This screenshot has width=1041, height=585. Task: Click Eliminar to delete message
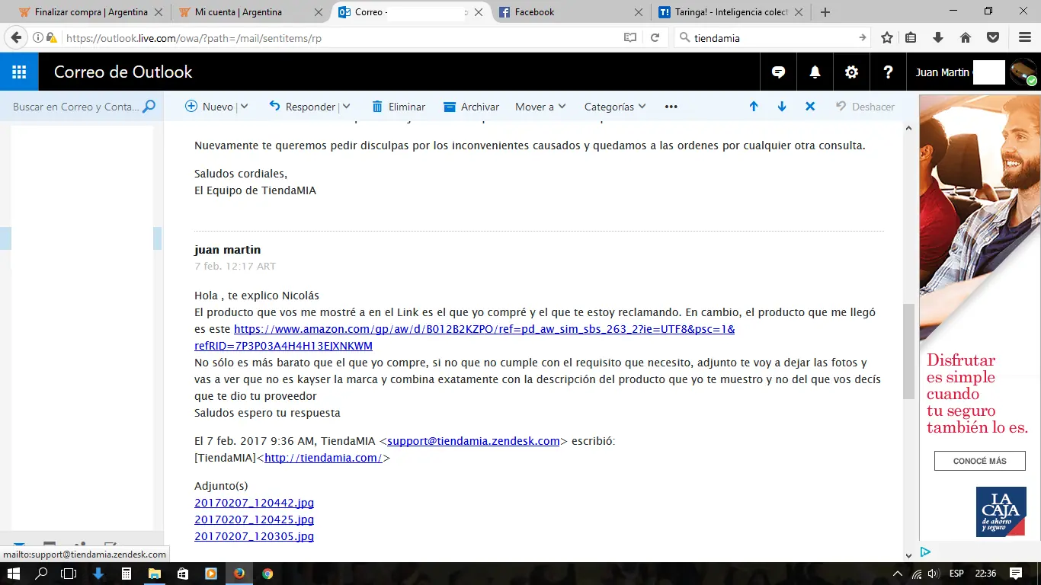(x=399, y=107)
